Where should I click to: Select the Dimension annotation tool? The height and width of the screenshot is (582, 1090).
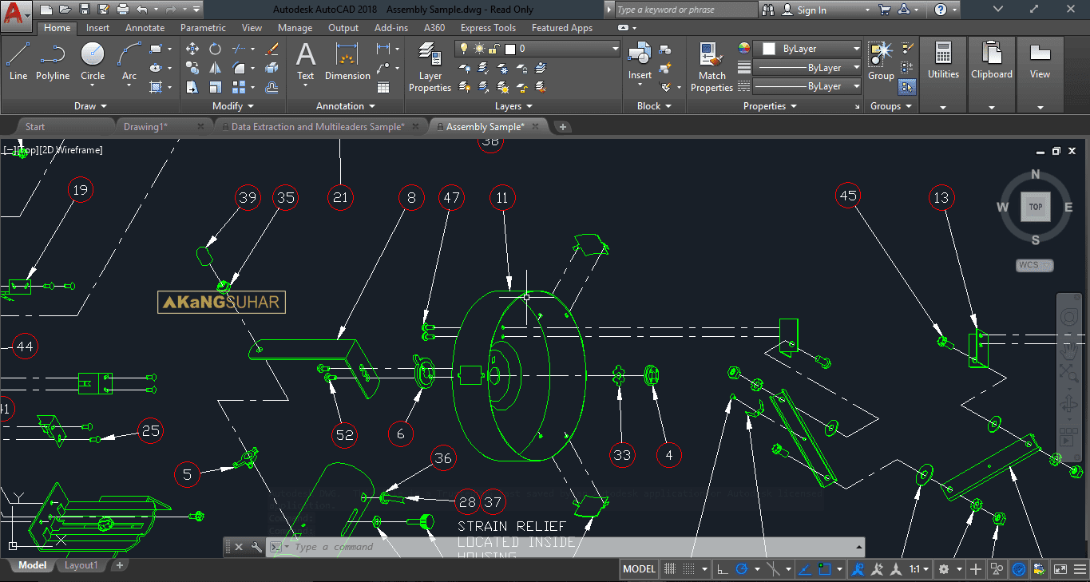pos(347,61)
